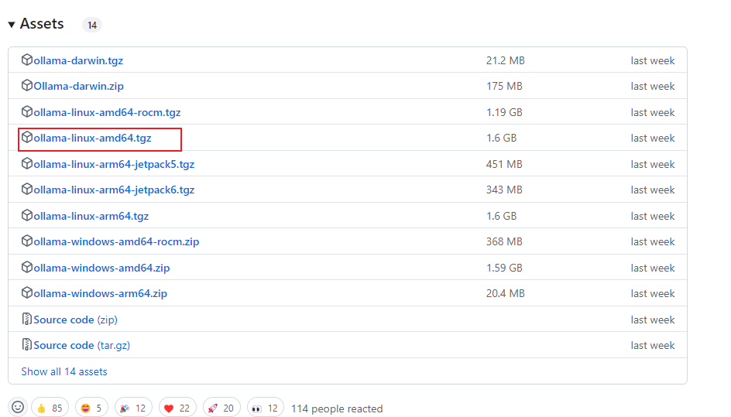Download ollama-linux-arm64-jetpack6.tgz
Image resolution: width=731 pixels, height=417 pixels.
tap(114, 190)
